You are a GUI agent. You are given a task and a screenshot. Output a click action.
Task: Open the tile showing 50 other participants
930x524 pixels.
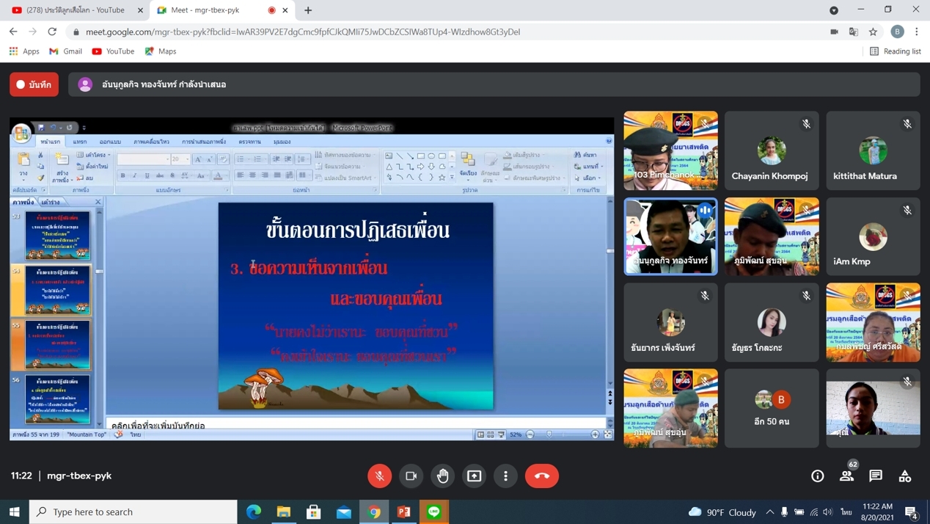772,408
